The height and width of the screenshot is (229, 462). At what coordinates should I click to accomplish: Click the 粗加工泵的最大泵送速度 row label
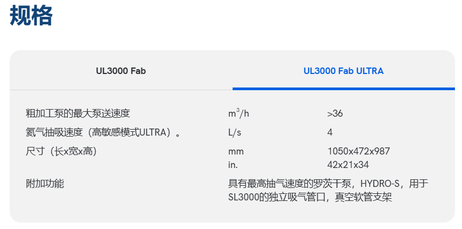click(x=78, y=113)
